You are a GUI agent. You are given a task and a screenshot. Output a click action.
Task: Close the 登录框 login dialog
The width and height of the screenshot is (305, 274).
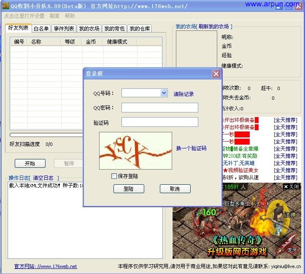tap(216, 74)
